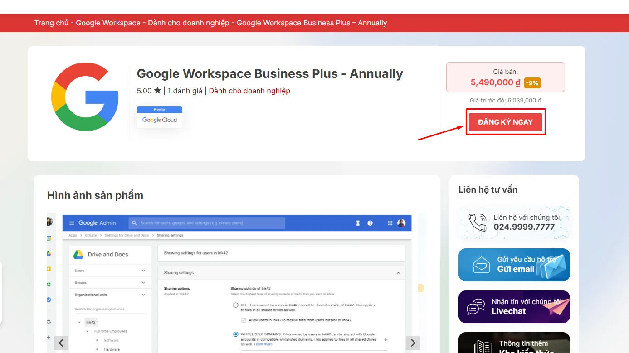Click the Google Cloud Premier badge
Screen dimensions: 629x353
click(x=160, y=117)
